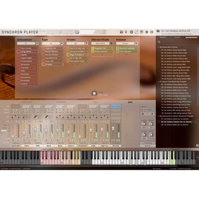Switch to the PATCH browser tab
199x199 pixels.
pos(177,38)
